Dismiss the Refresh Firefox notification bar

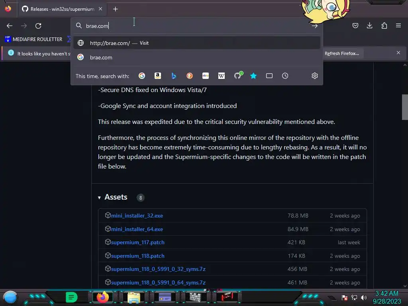point(398,53)
